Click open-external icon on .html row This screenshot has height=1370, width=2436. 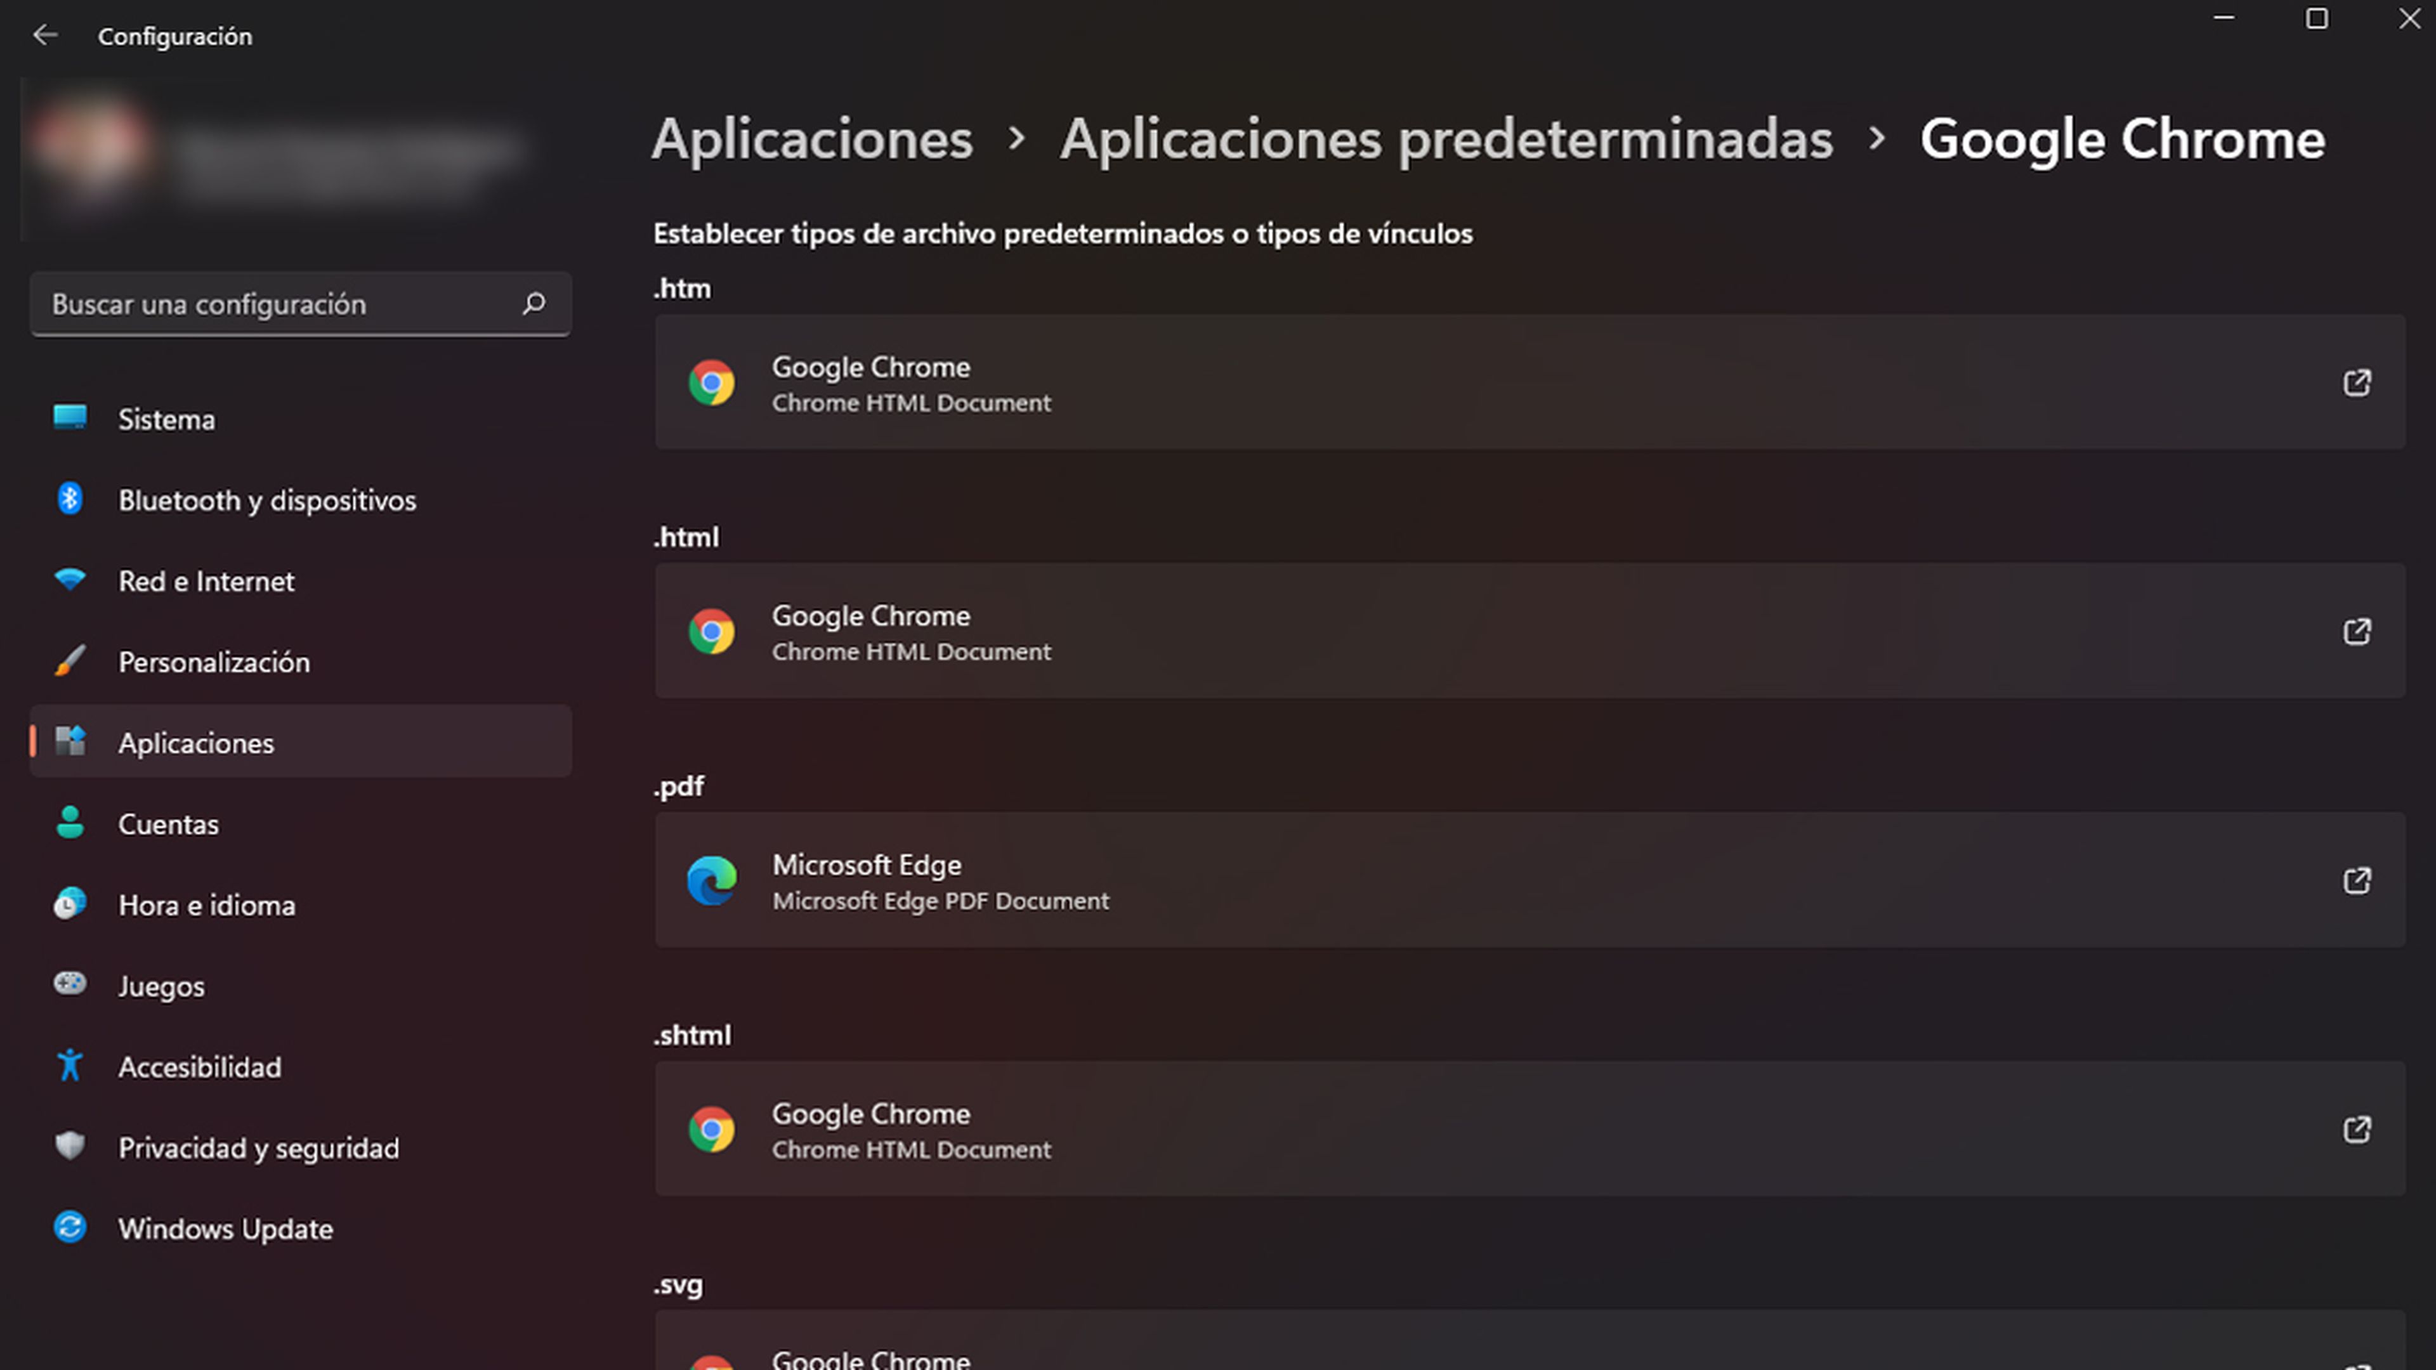[x=2357, y=630]
